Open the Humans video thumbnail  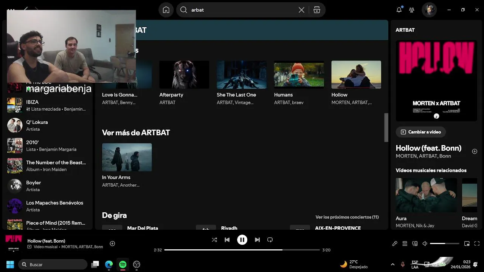(x=299, y=75)
